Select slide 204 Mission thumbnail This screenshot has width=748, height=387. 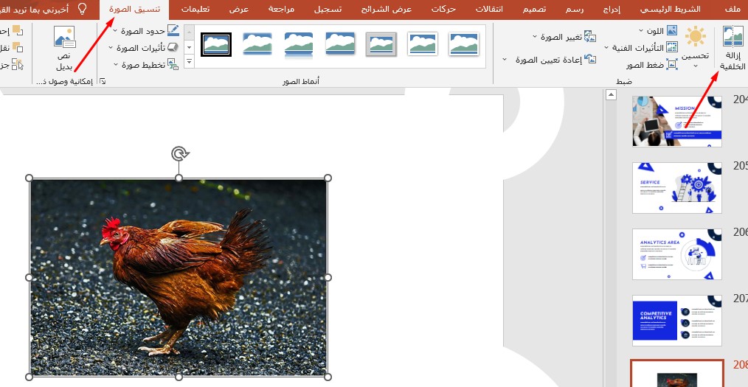677,121
